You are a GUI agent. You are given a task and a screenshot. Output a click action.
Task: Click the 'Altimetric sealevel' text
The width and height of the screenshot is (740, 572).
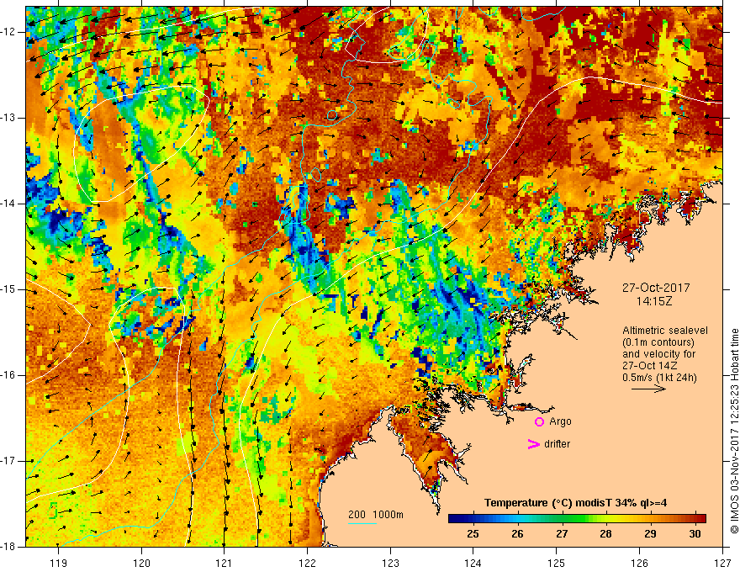click(x=665, y=331)
